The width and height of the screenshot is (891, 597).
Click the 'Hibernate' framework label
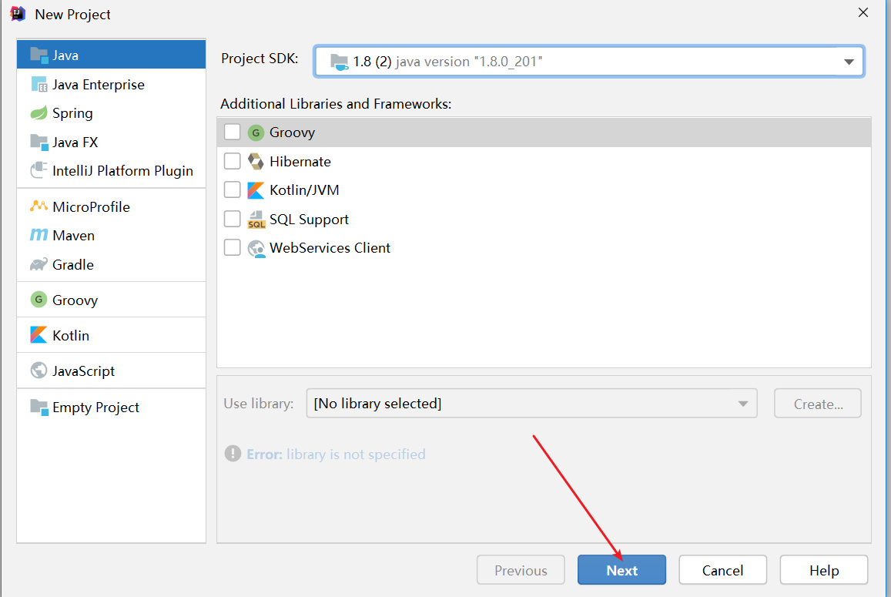[x=300, y=162]
